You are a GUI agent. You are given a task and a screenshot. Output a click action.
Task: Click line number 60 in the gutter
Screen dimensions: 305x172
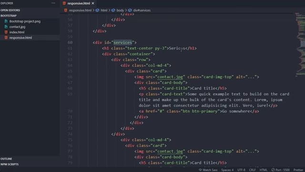tap(70, 43)
